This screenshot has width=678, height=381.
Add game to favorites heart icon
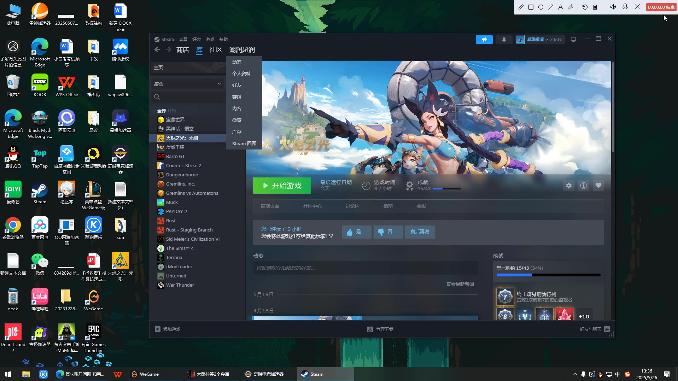click(x=598, y=186)
